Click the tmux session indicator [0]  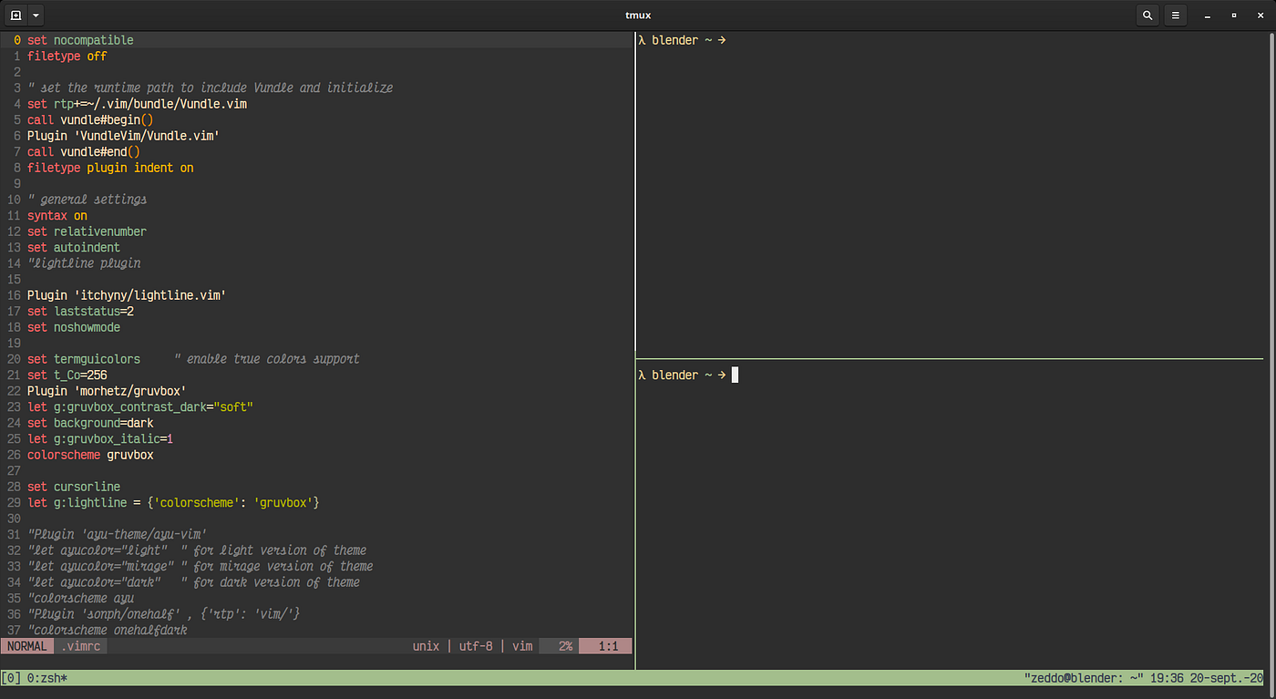[x=12, y=677]
